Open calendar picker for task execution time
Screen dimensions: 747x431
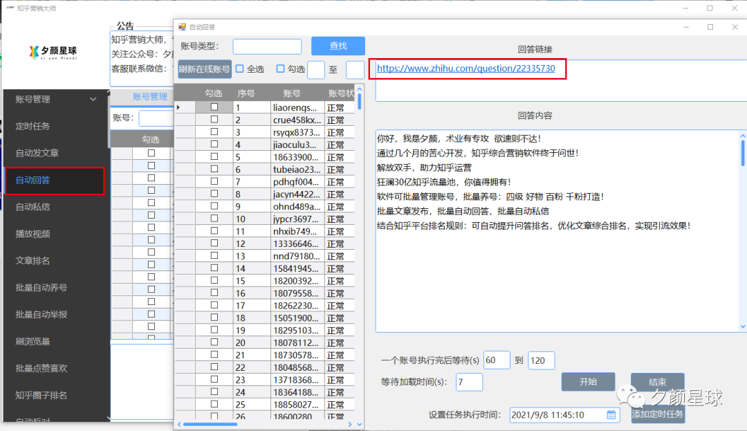coord(611,415)
